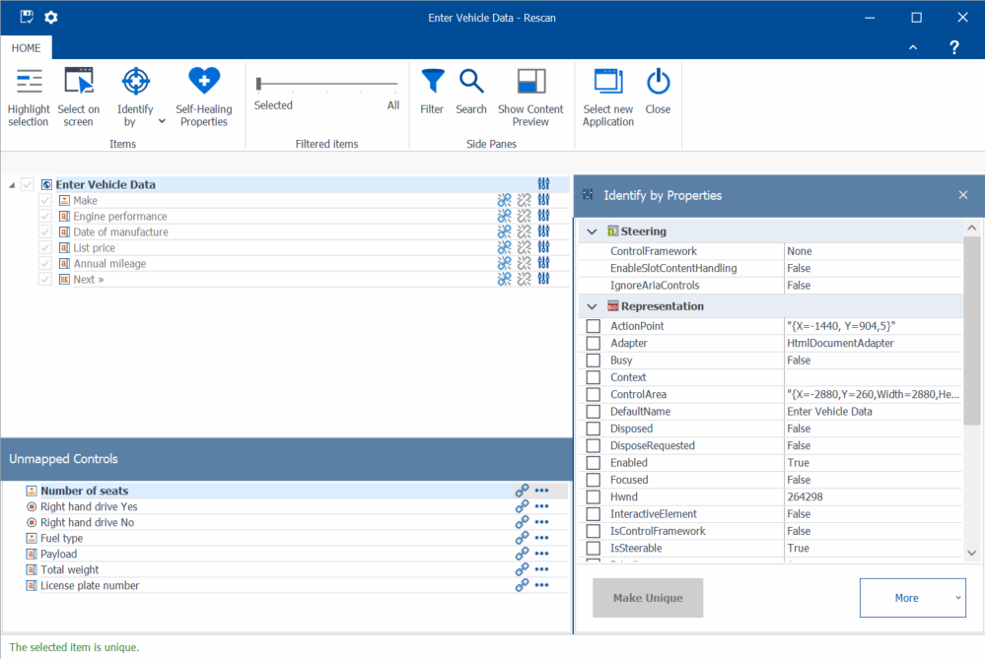The height and width of the screenshot is (659, 985).
Task: Click the Close power icon in ribbon
Action: 658,83
